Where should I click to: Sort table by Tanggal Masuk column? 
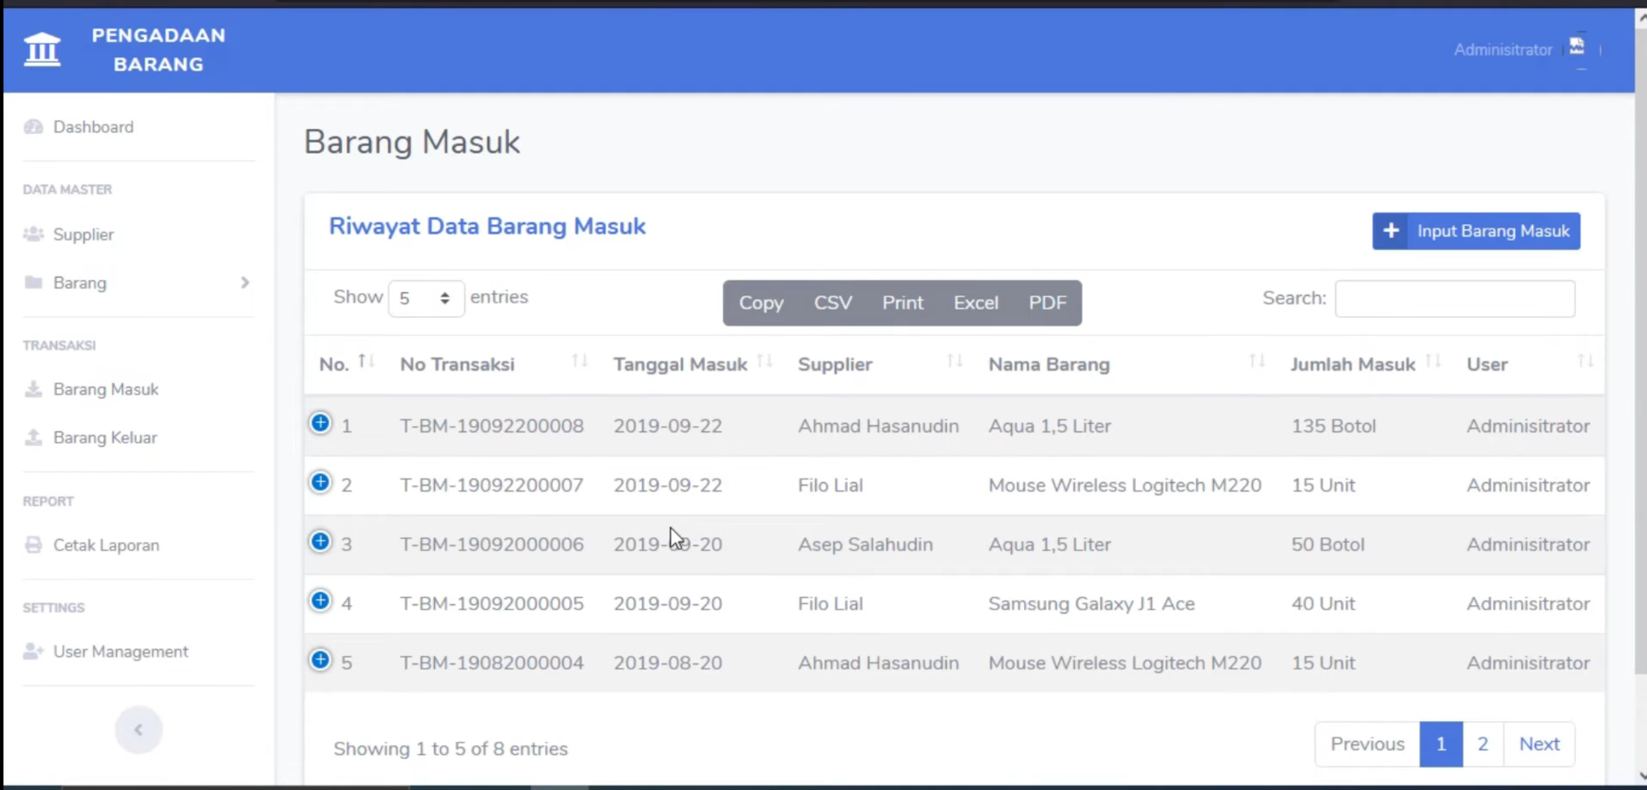(764, 362)
